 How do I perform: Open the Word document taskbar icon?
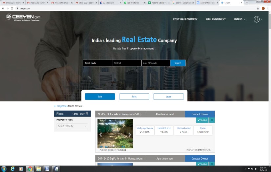coord(47,169)
